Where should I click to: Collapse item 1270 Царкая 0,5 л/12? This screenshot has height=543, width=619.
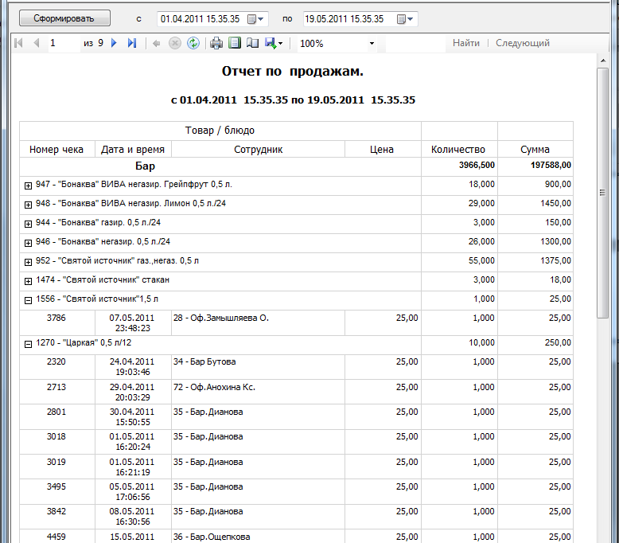[x=28, y=345]
